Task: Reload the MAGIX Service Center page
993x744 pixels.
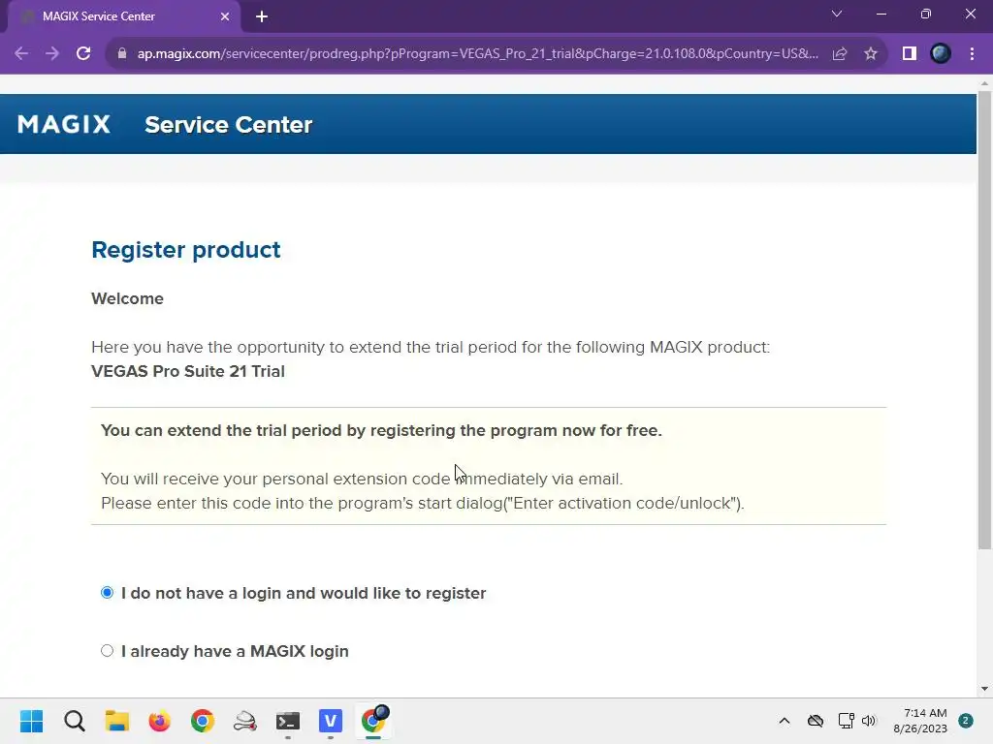Action: pyautogui.click(x=83, y=54)
